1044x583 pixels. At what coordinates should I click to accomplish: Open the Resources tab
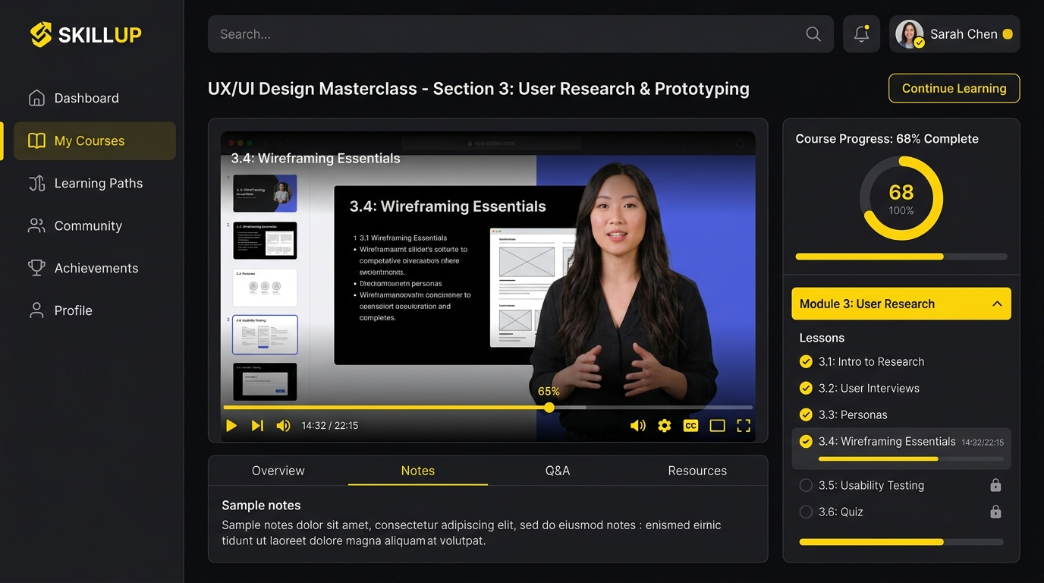point(697,471)
